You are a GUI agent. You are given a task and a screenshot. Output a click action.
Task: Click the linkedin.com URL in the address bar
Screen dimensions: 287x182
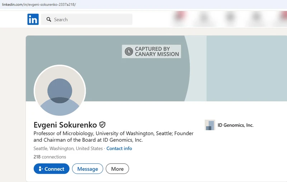(x=39, y=4)
